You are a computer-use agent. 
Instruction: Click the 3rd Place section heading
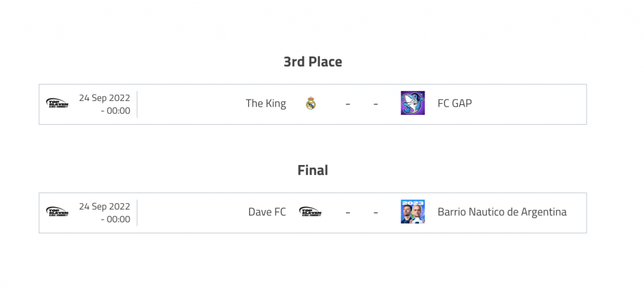point(313,62)
